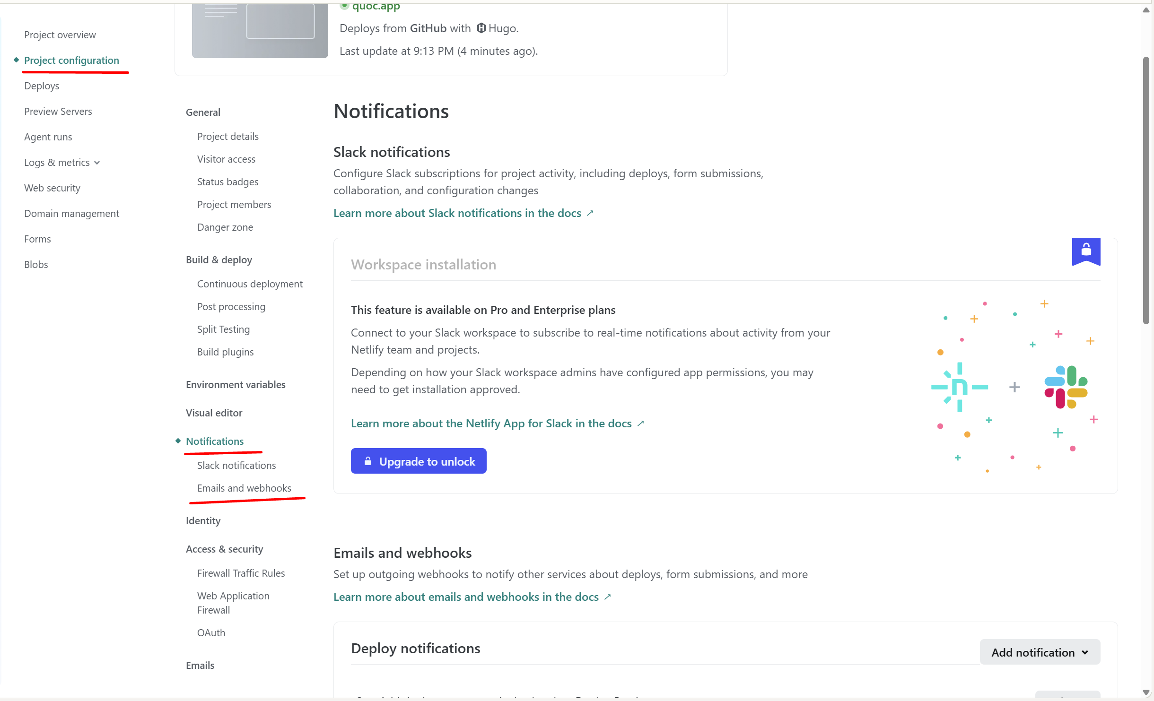This screenshot has width=1154, height=701.
Task: Click the scrollbar up arrow
Action: point(1145,10)
